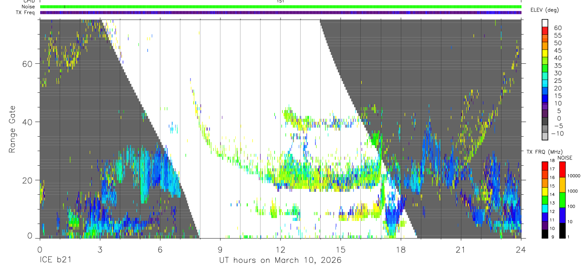This screenshot has width=586, height=270.
Task: Click the 'TX Freq' row label at top left
Action: coord(26,12)
